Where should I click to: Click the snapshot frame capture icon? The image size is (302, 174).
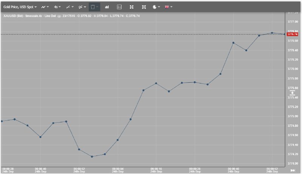coord(144,7)
